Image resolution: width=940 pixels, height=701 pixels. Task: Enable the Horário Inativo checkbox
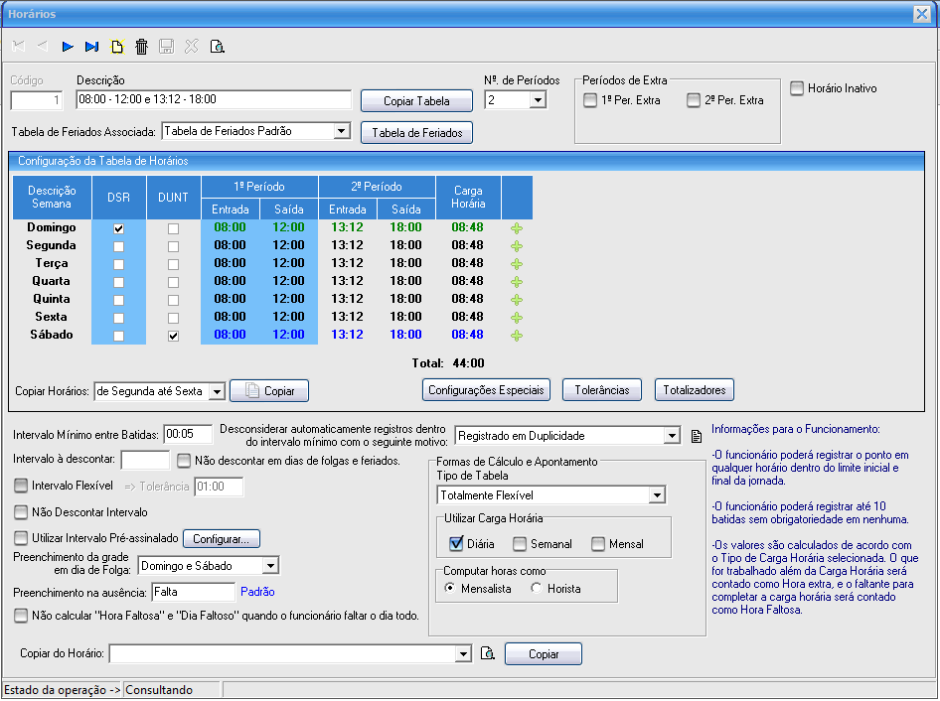tap(797, 88)
